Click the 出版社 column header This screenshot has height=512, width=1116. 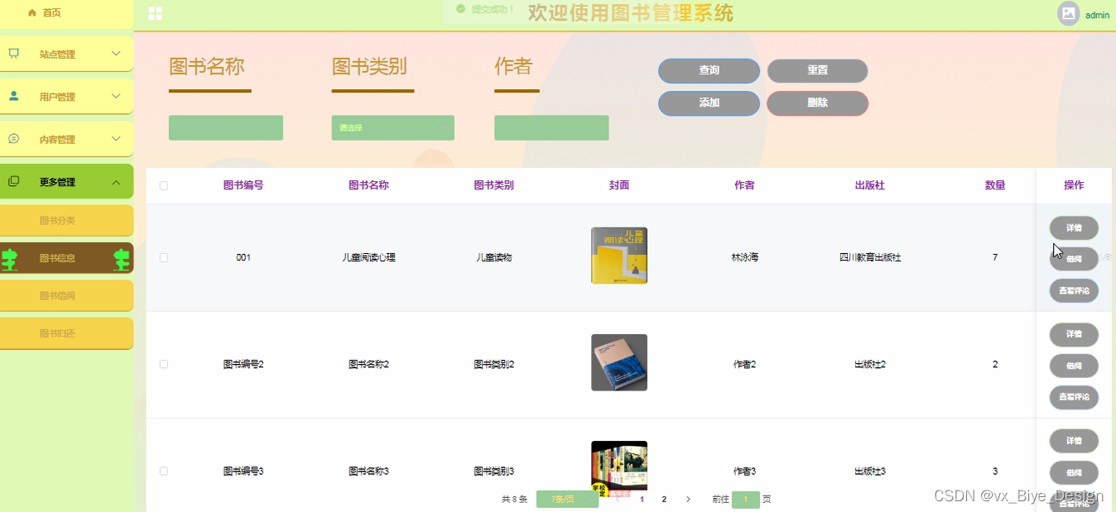click(870, 185)
